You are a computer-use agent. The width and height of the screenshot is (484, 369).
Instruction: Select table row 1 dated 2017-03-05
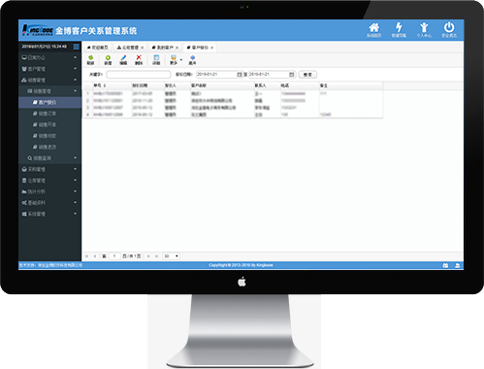coord(233,93)
